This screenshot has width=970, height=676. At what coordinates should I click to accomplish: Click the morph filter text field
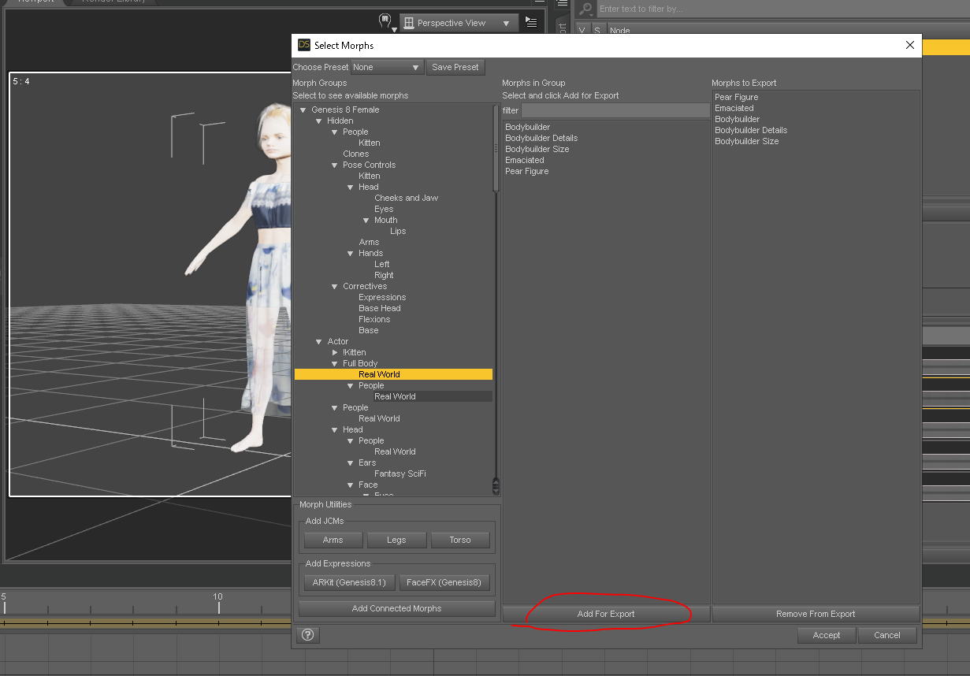[615, 111]
